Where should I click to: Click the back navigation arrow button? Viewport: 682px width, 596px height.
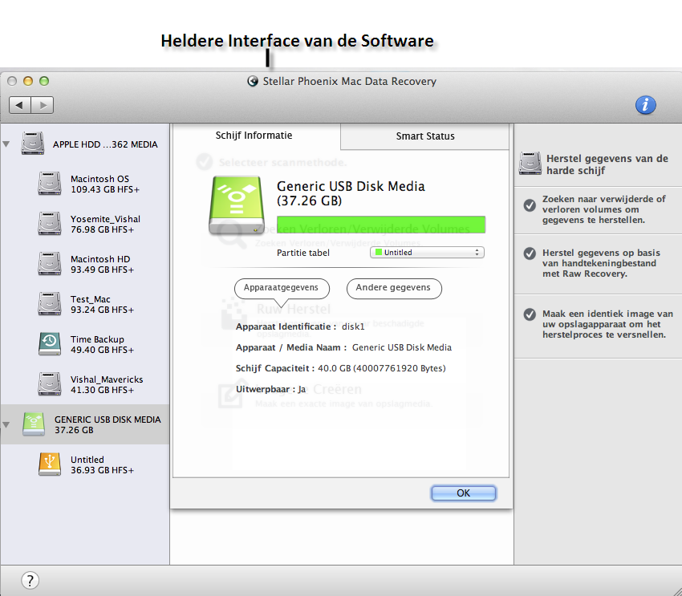[x=20, y=105]
